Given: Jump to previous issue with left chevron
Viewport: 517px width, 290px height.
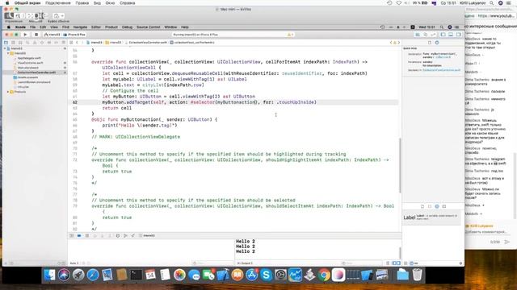Looking at the screenshot, I should coord(391,43).
